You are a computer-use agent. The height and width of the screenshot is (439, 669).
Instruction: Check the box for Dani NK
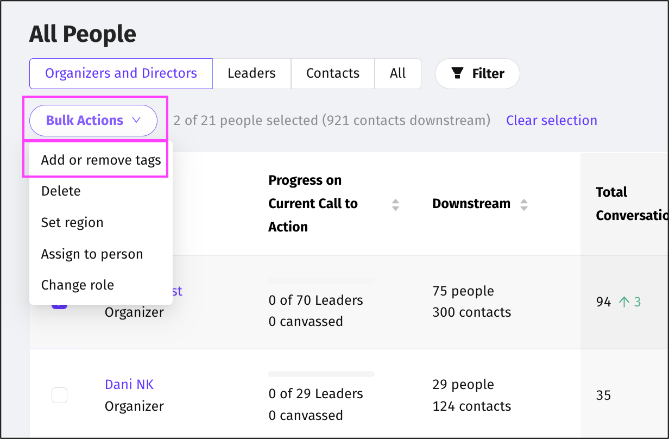(x=59, y=395)
